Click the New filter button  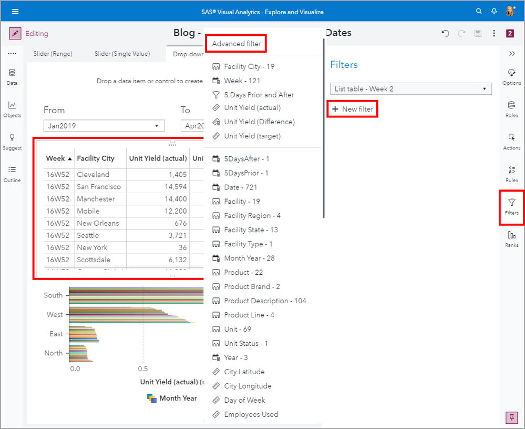click(352, 109)
